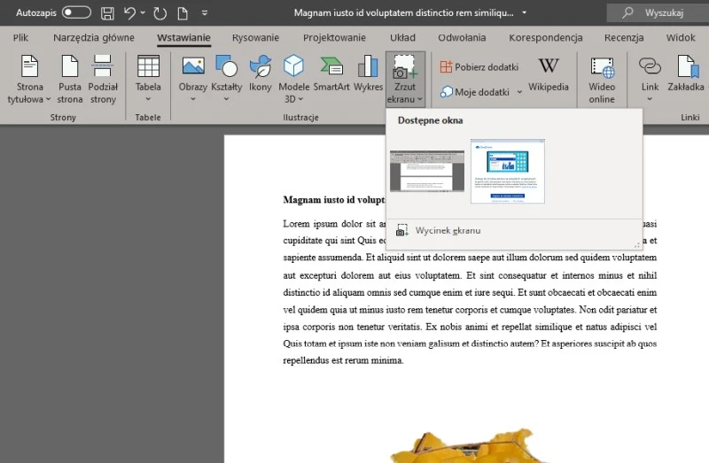
Task: Click the Undo arrow icon
Action: [x=130, y=13]
